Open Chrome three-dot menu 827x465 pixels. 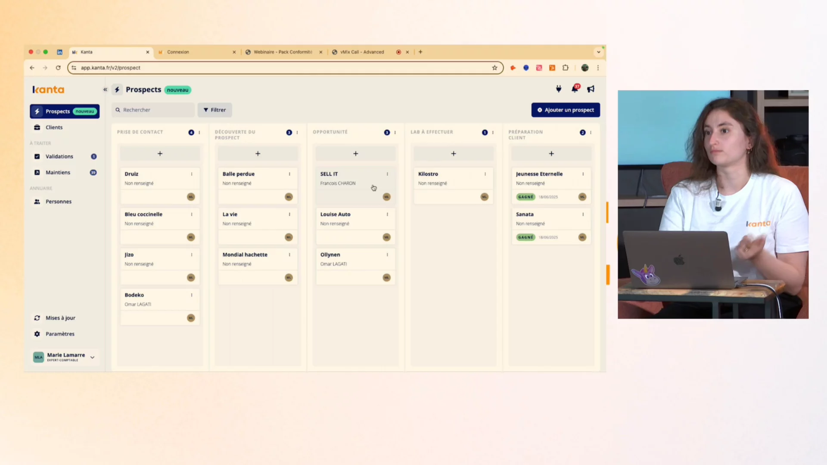pos(598,68)
